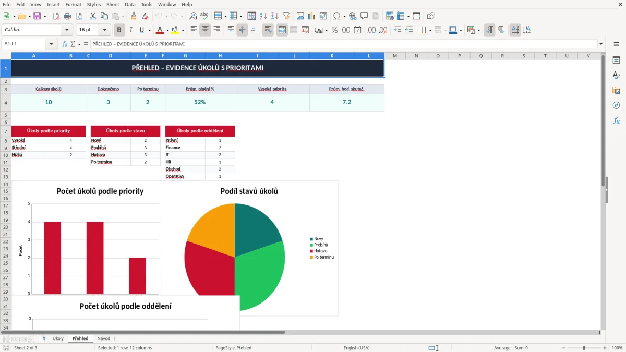The image size is (626, 352).
Task: Toggle Italic formatting
Action: 131,30
